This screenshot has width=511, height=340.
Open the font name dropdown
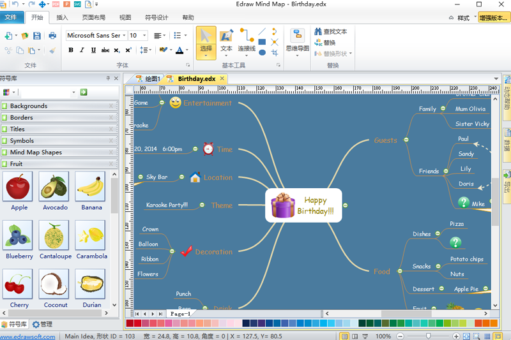click(124, 36)
